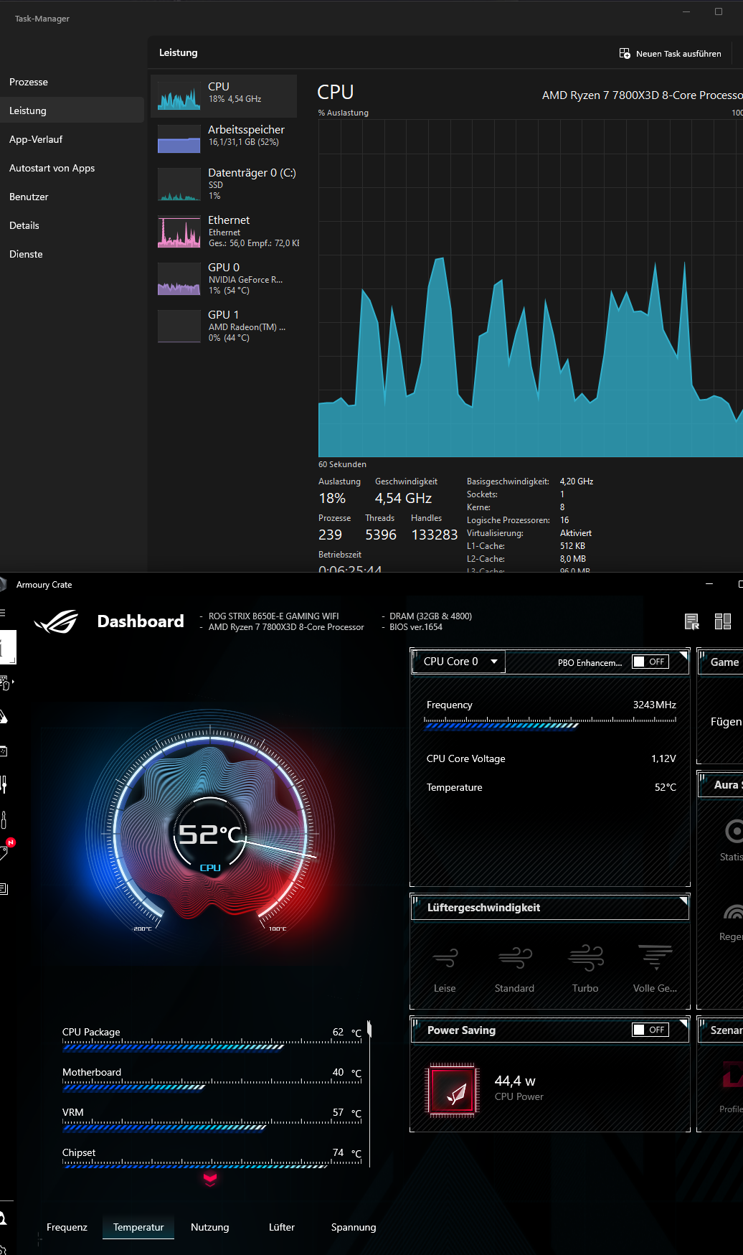Select Datenträger 0 (C:) performance entry
The width and height of the screenshot is (743, 1255).
224,184
